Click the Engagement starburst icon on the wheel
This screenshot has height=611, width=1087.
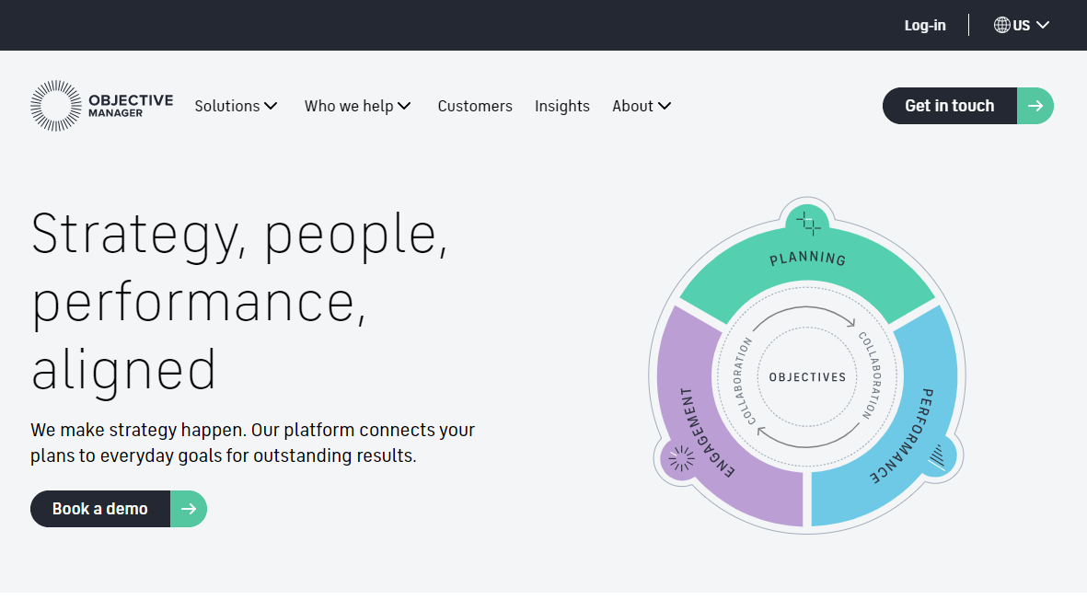[681, 458]
